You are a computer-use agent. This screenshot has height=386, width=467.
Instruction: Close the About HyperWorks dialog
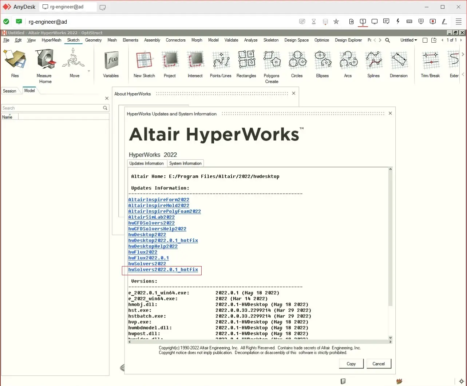pos(294,93)
